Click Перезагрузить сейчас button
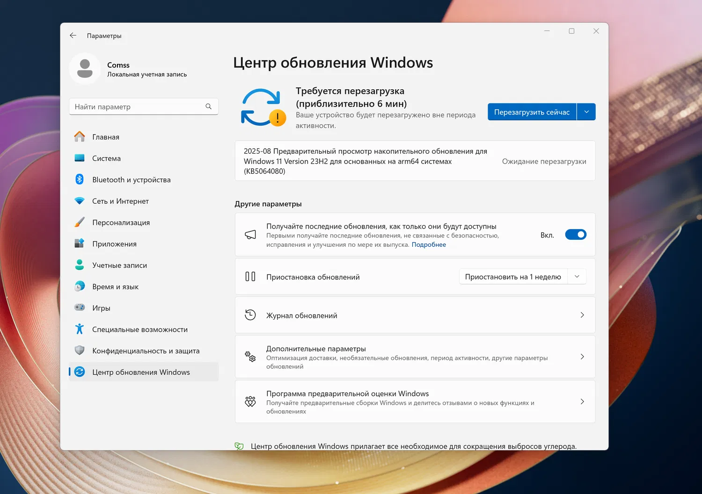The height and width of the screenshot is (494, 702). 532,112
